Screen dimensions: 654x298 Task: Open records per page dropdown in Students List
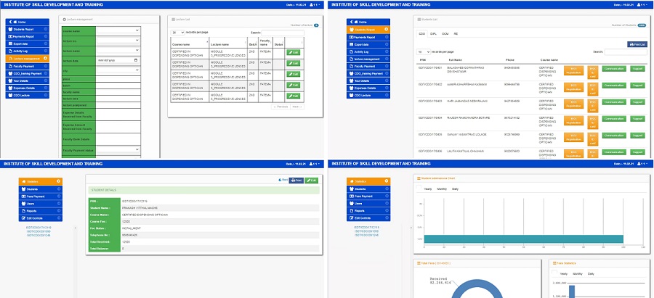[424, 52]
